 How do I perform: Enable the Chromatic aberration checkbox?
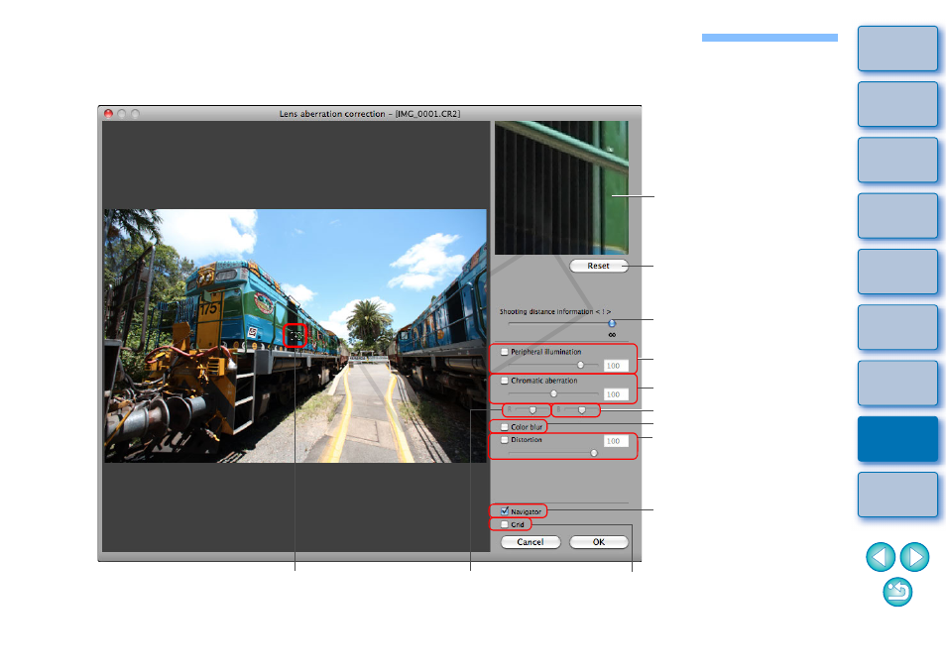click(505, 381)
